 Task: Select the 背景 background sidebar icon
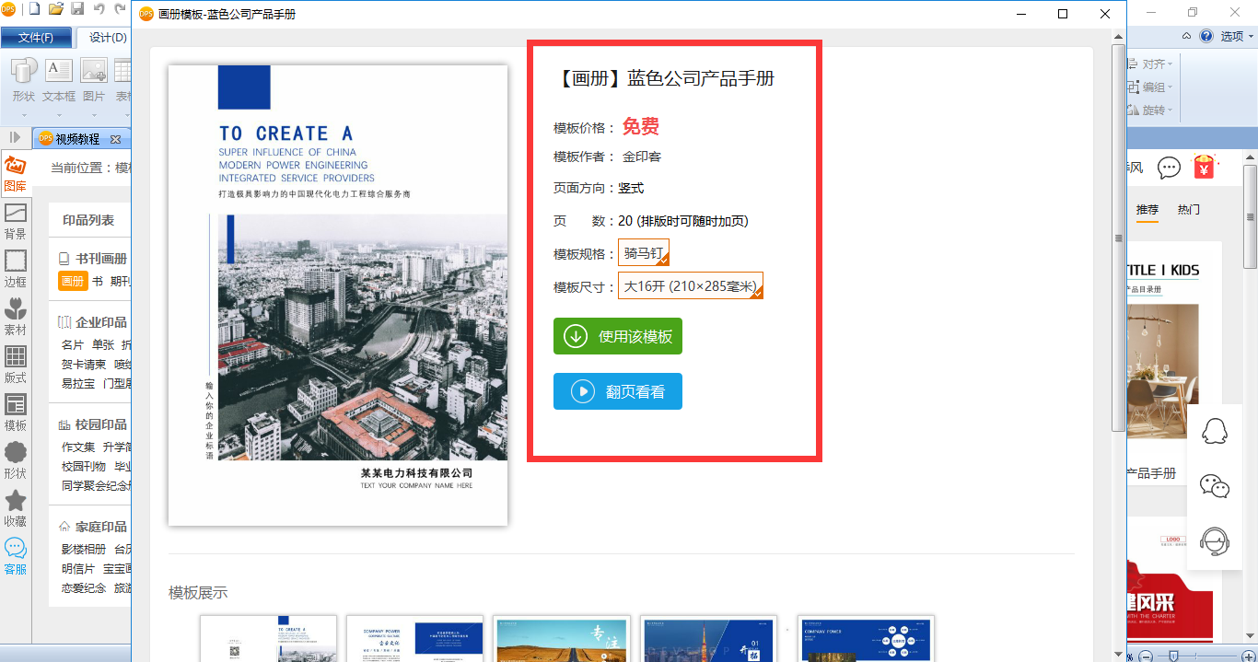click(15, 222)
